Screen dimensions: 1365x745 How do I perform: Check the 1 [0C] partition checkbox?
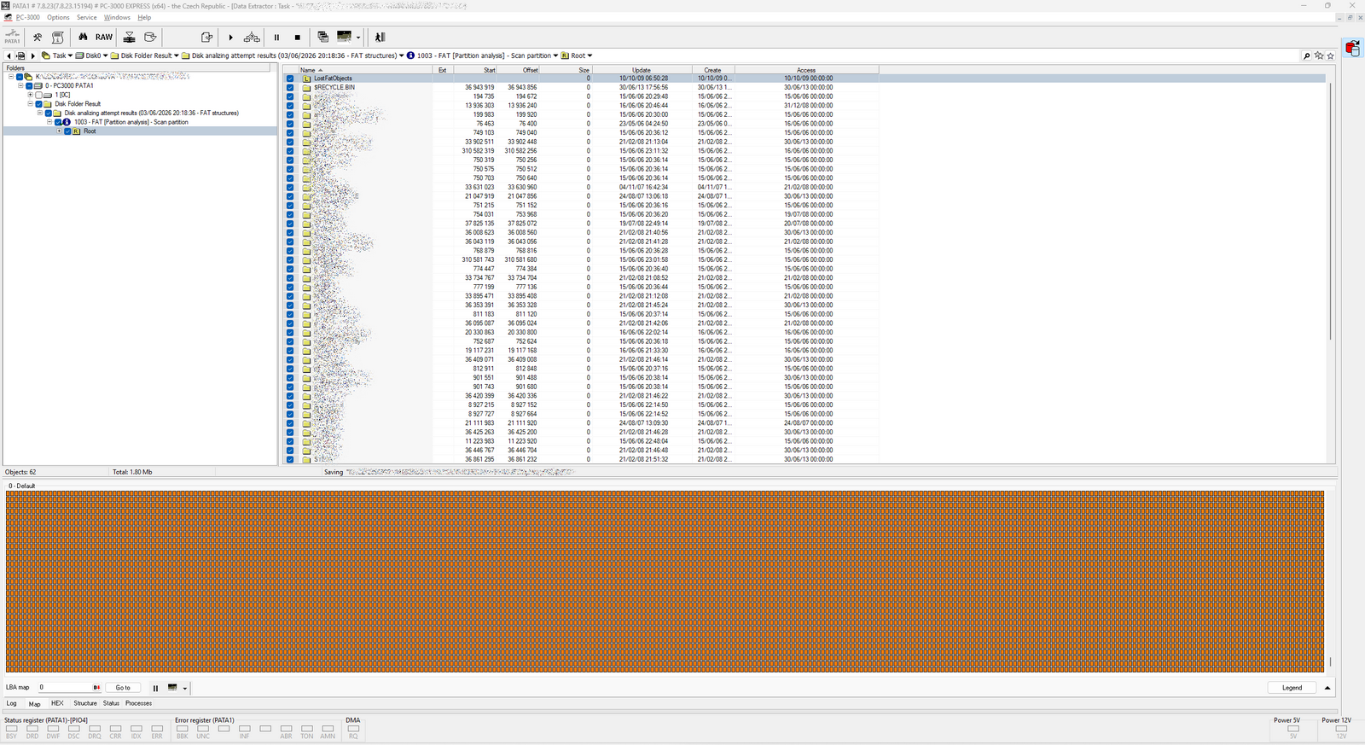[x=39, y=95]
